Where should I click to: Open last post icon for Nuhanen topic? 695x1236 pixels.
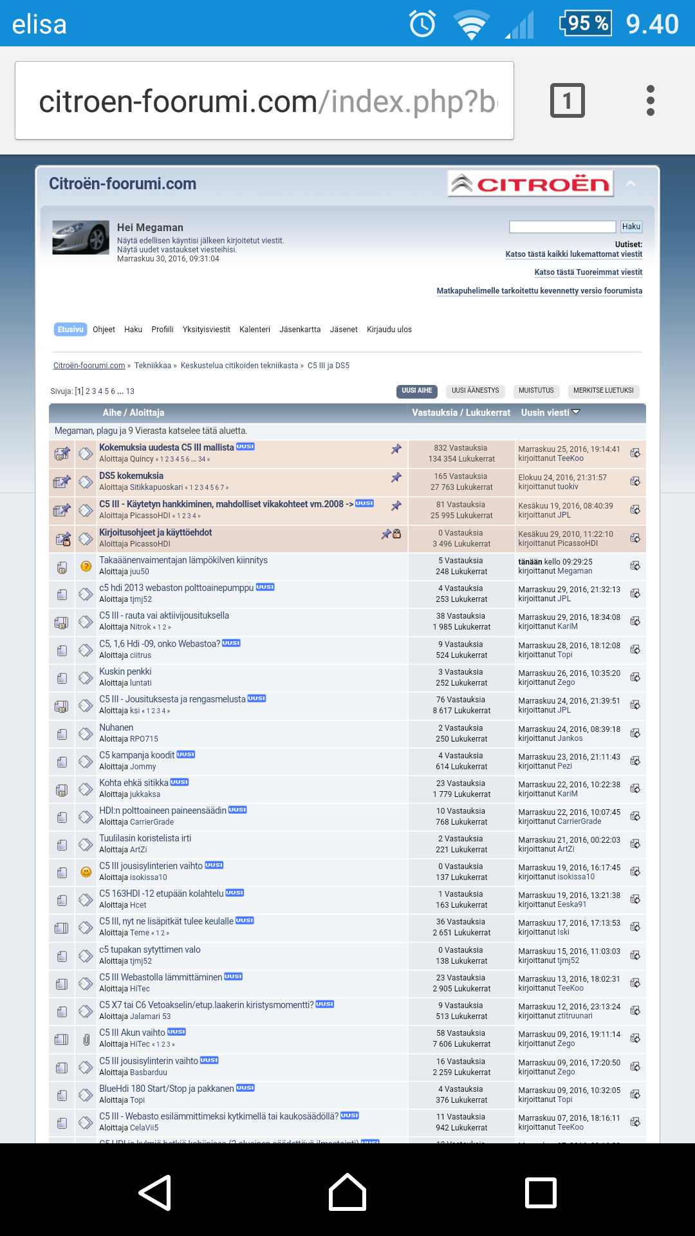pos(635,733)
